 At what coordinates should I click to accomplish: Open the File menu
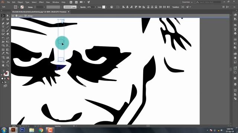click(x=8, y=2)
